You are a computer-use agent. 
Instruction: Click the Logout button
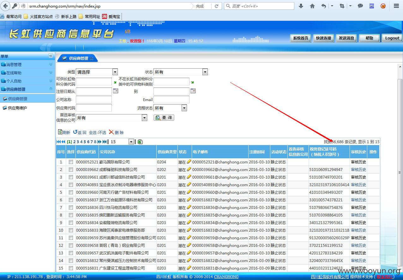[392, 38]
